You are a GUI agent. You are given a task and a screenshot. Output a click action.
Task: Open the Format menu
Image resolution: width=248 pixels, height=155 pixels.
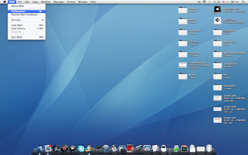point(71,2)
